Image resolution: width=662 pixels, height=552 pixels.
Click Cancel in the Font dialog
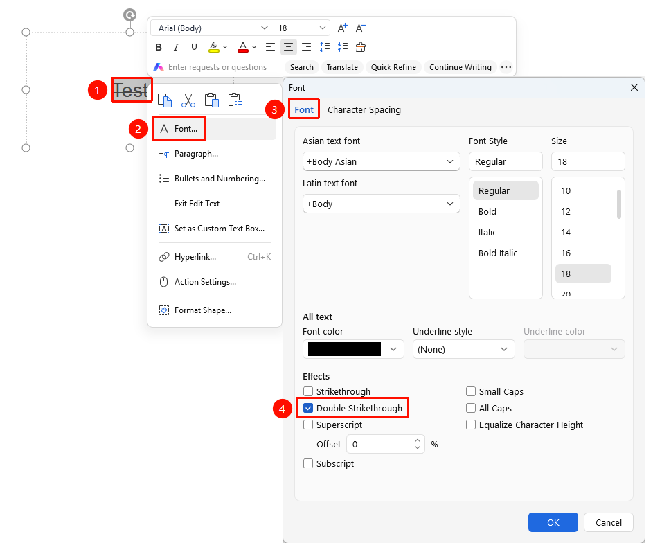(609, 522)
